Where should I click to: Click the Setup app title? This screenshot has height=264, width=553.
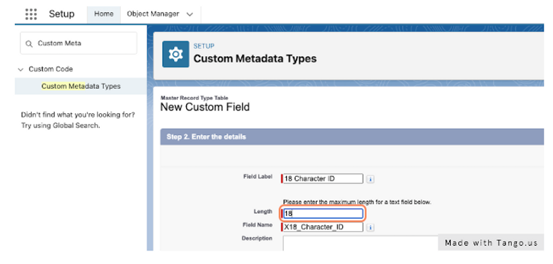coord(62,14)
